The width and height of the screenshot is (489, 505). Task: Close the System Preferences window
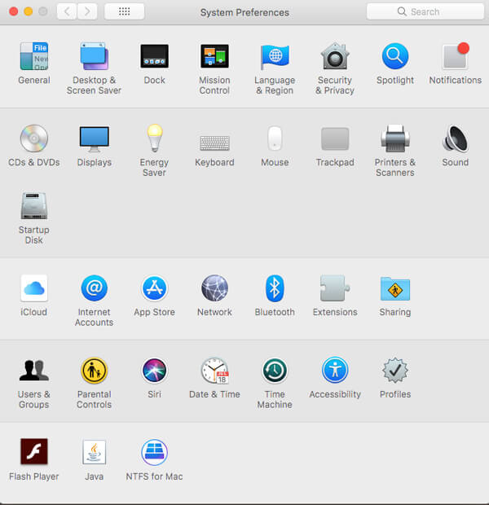click(x=14, y=11)
